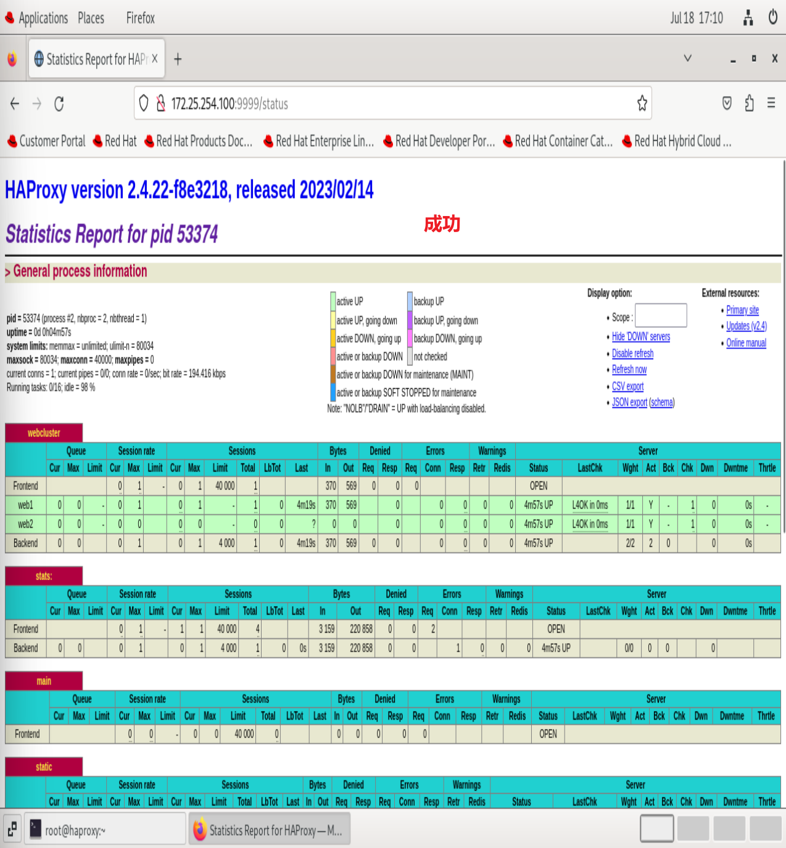Click Disable refresh link

632,353
